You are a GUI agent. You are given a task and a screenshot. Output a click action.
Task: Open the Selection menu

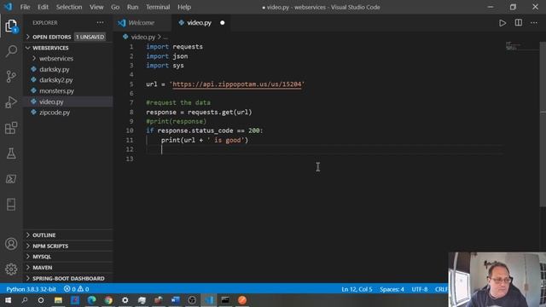[x=69, y=7]
